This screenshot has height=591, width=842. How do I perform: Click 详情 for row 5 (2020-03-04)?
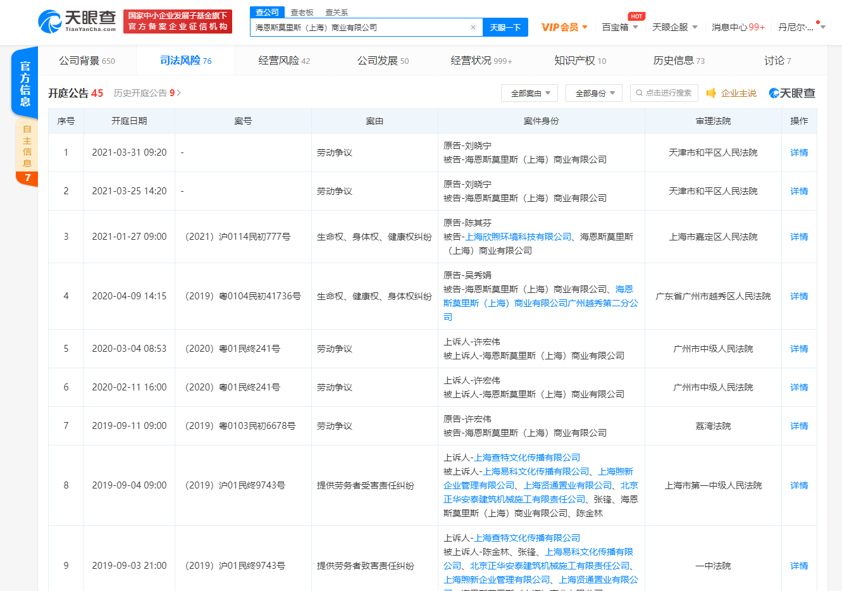click(x=799, y=349)
